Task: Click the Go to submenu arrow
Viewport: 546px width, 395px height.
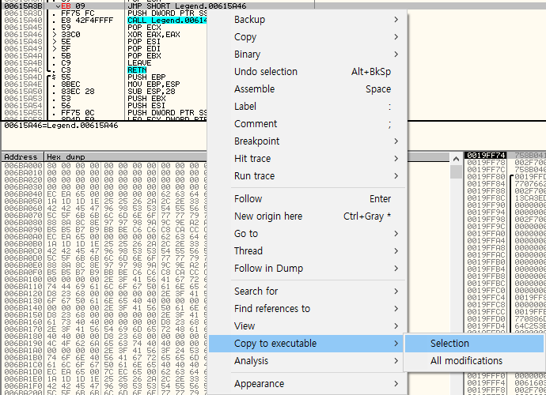Action: [396, 234]
